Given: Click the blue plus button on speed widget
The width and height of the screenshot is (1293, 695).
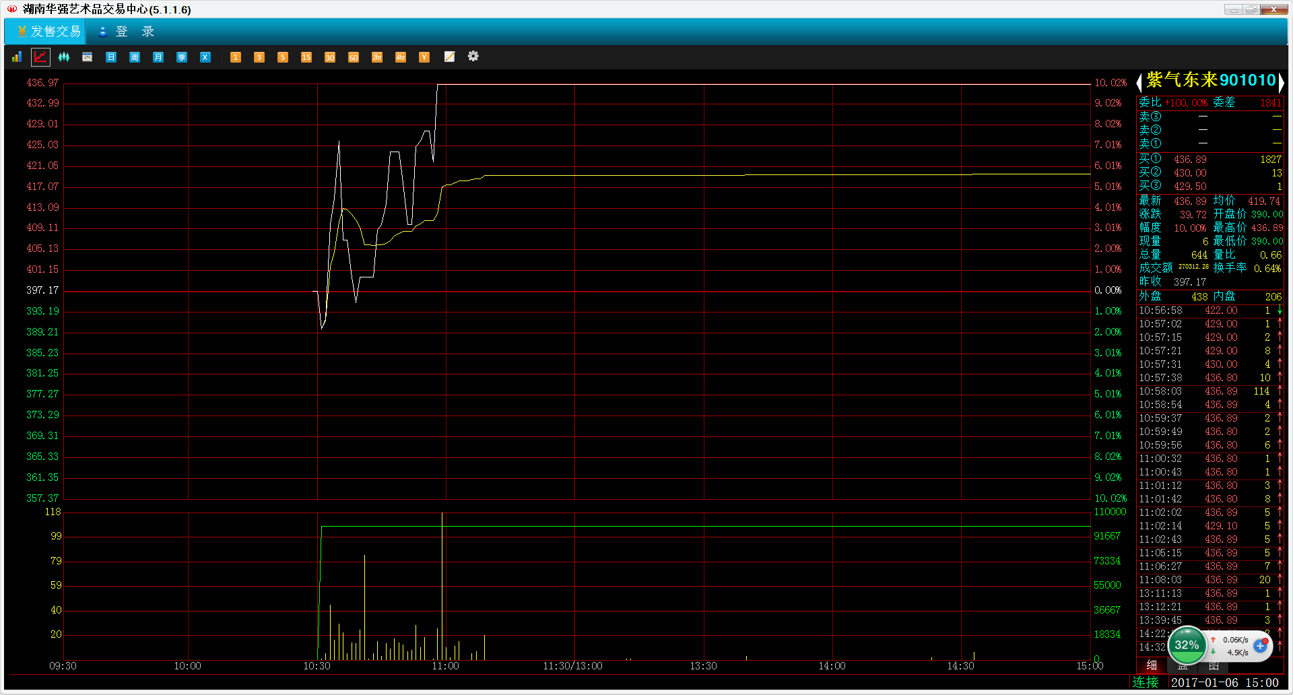Looking at the screenshot, I should [x=1260, y=645].
